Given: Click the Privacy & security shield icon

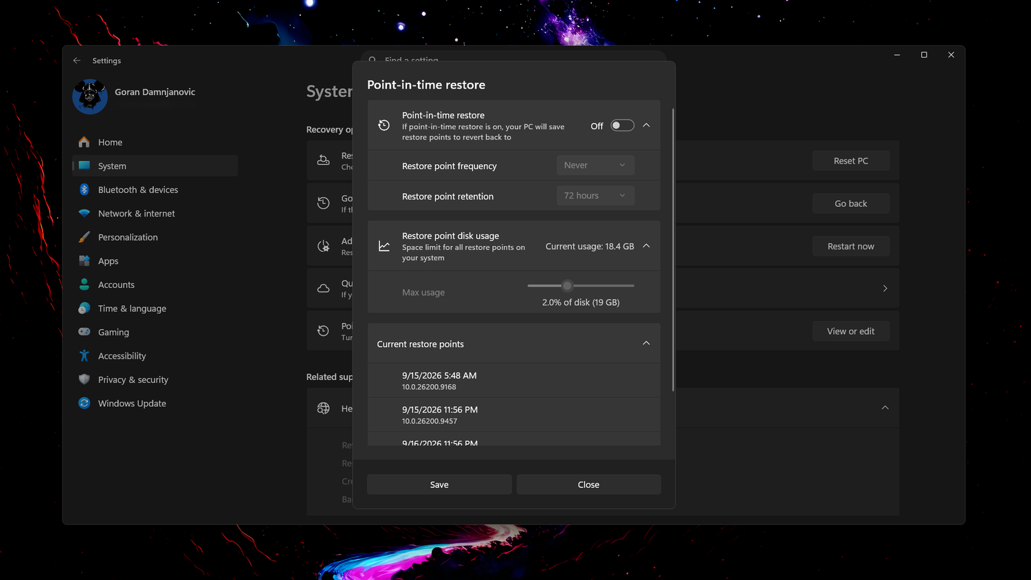Looking at the screenshot, I should [84, 379].
